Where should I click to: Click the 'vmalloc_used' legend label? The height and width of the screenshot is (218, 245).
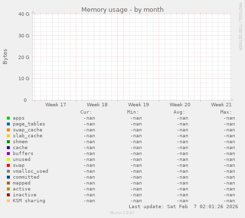pos(31,171)
